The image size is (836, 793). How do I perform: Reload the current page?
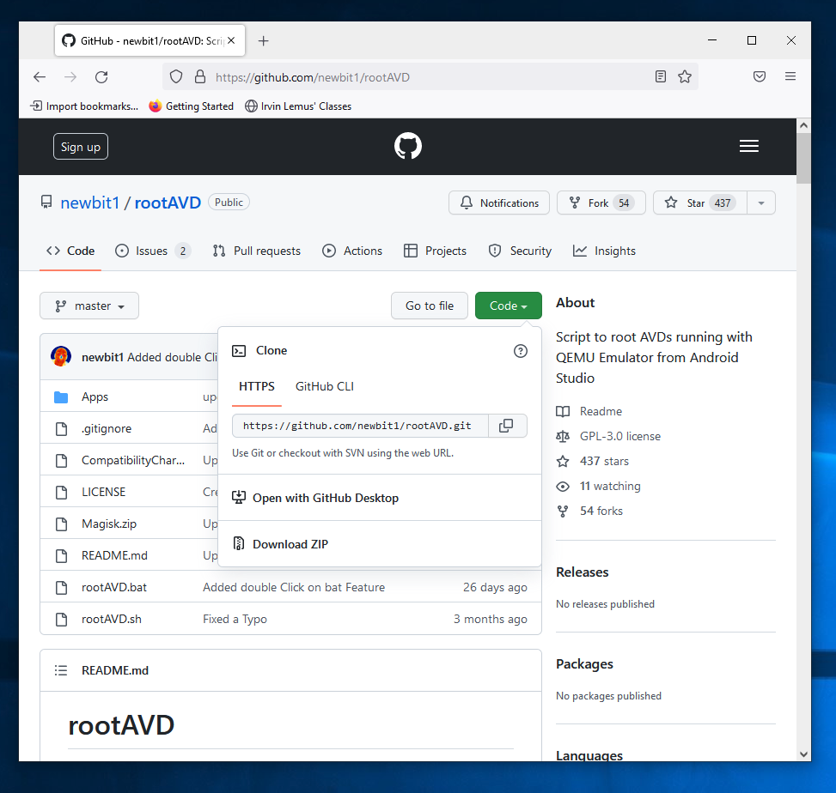101,77
